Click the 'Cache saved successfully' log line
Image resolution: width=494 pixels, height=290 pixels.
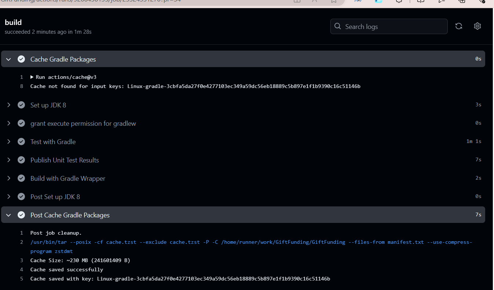point(67,269)
